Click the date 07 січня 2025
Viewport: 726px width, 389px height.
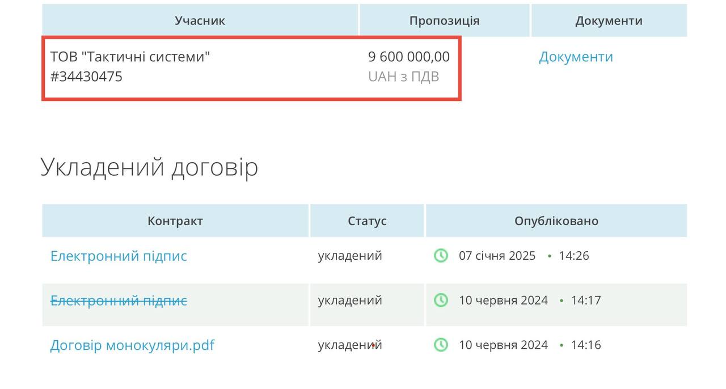coord(497,256)
